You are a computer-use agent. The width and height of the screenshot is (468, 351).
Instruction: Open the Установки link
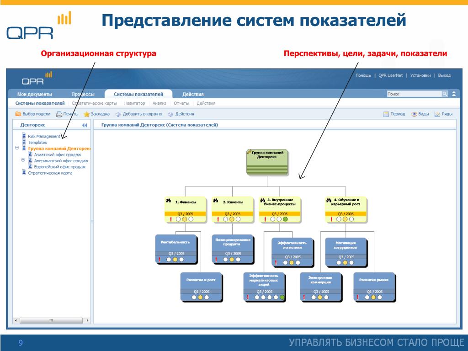(420, 75)
